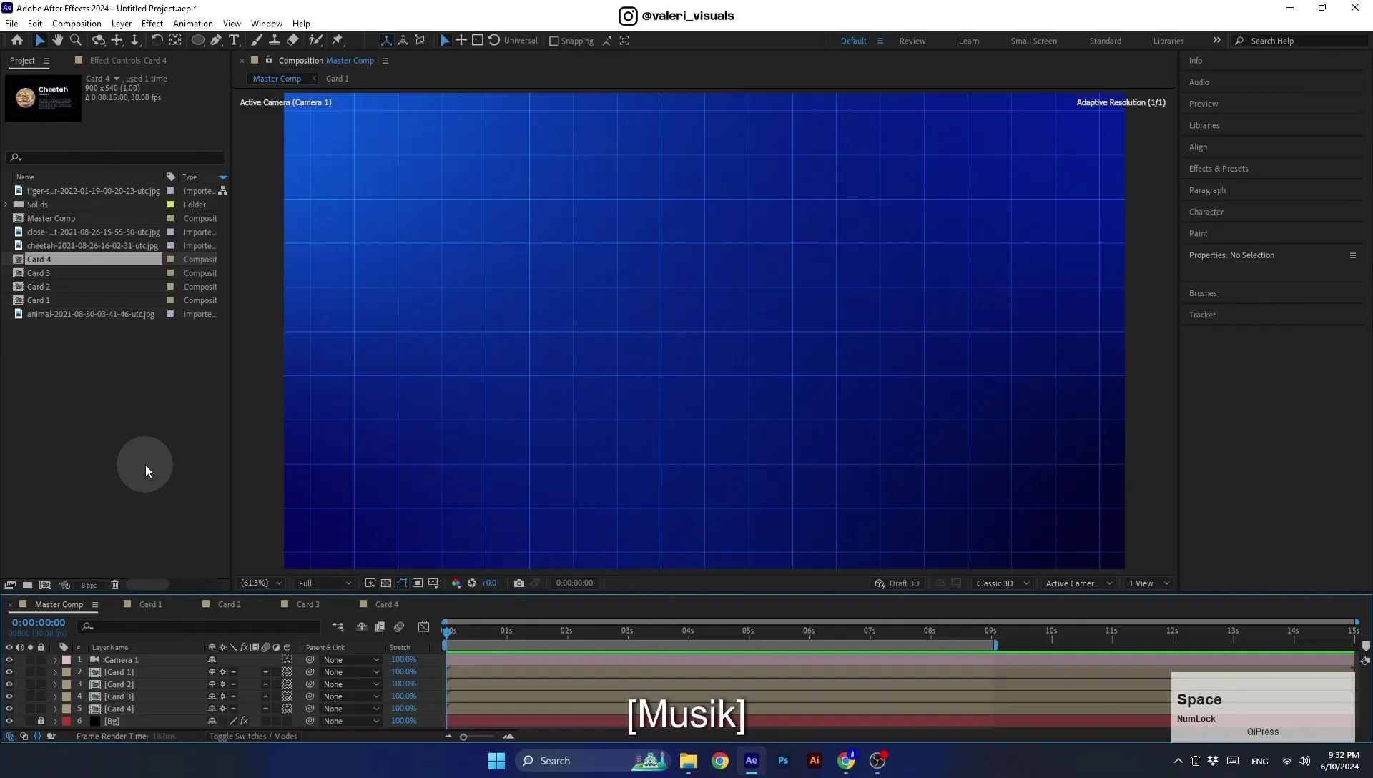This screenshot has height=778, width=1373.
Task: Select the Ellipse shape tool
Action: (198, 40)
